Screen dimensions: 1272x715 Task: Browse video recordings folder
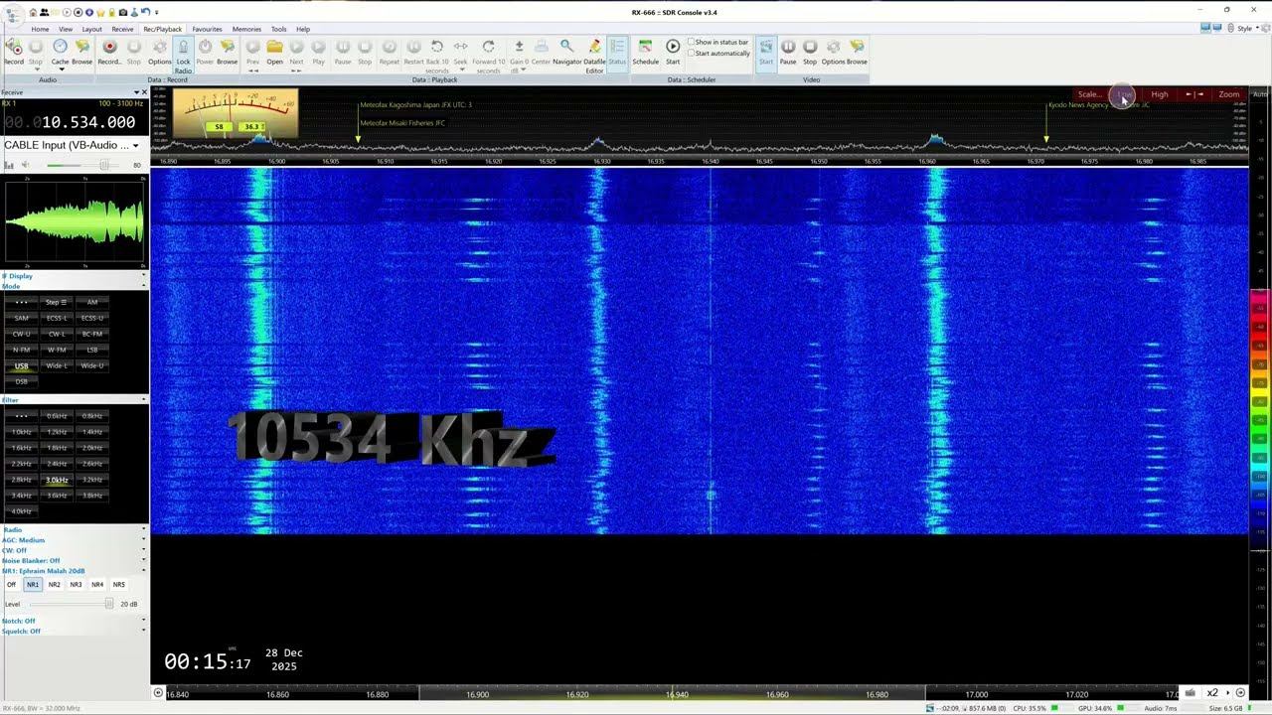tap(857, 52)
